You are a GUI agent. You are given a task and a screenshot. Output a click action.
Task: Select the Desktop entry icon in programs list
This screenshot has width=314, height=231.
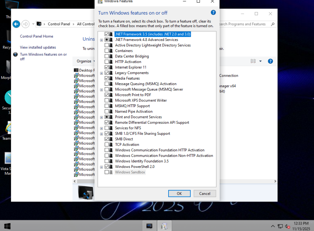[x=76, y=70]
